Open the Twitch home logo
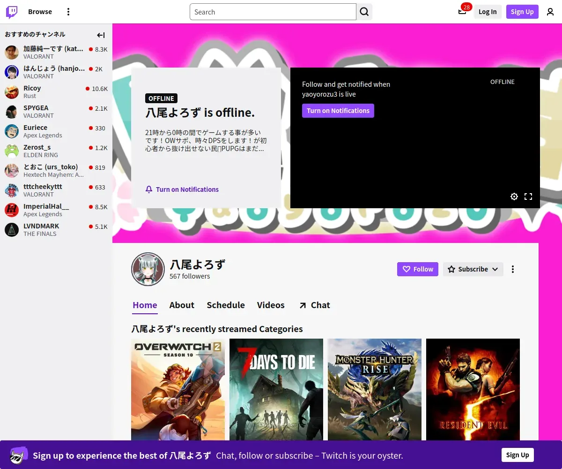562x469 pixels. (x=12, y=12)
